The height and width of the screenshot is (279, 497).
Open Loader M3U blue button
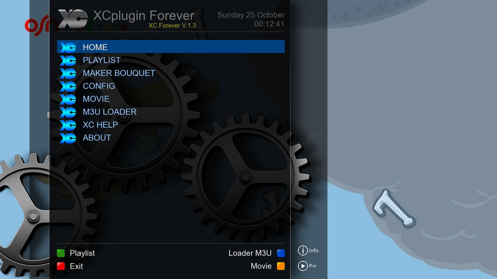pos(281,253)
